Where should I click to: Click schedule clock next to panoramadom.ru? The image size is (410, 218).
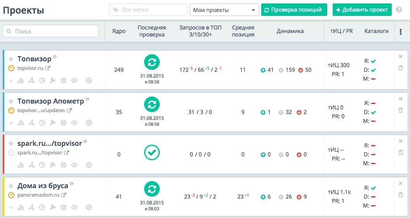pos(11,195)
